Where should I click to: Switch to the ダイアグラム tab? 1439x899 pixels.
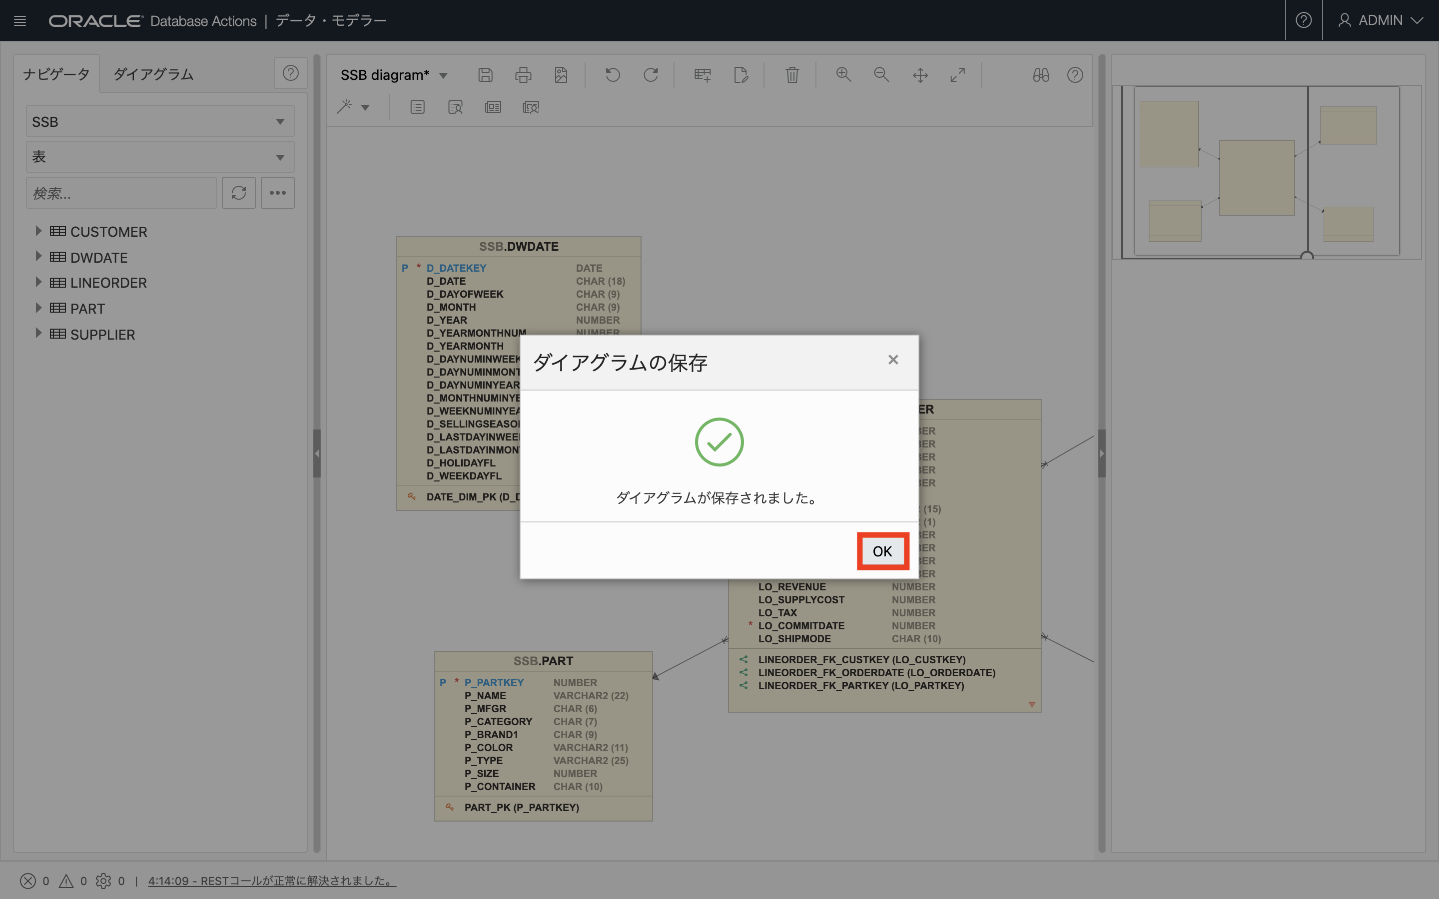coord(153,74)
